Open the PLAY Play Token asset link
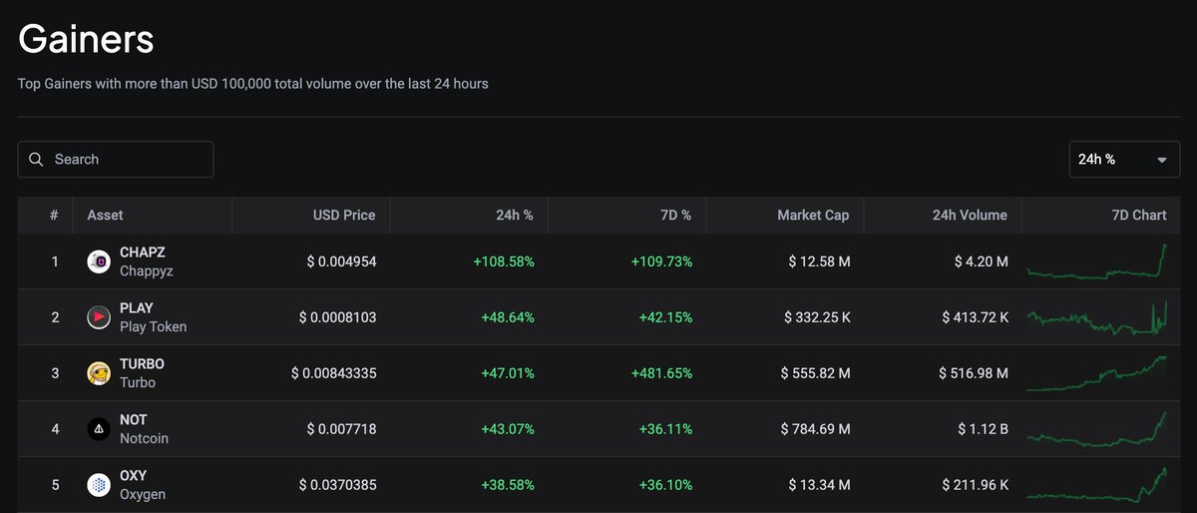Screen dimensions: 1197x513 coord(153,317)
